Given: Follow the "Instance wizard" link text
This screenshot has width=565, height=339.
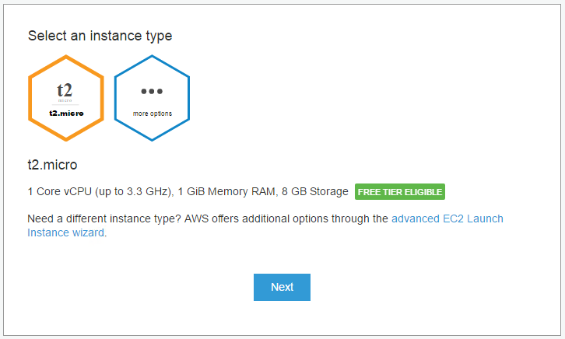Looking at the screenshot, I should point(65,232).
